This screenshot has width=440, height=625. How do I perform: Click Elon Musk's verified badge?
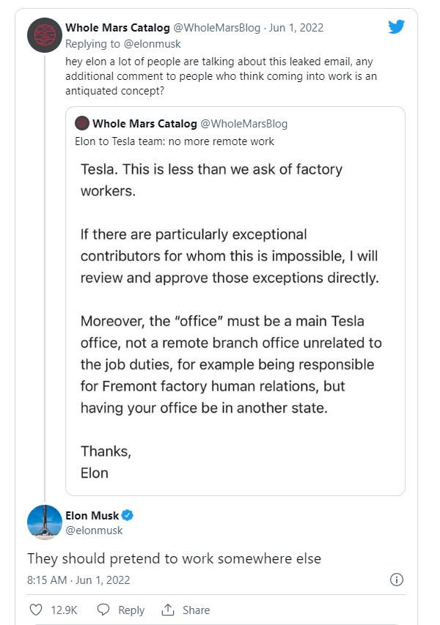point(127,515)
